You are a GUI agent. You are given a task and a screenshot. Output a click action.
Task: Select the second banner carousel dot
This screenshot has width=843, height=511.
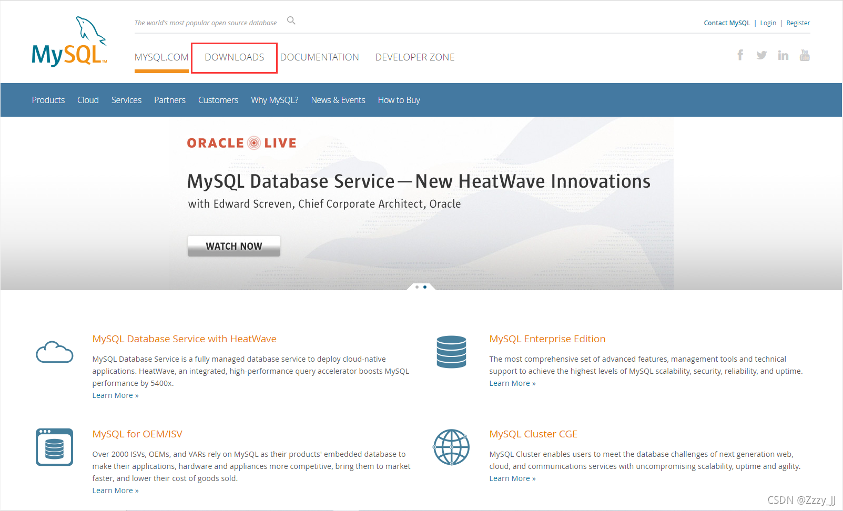(x=425, y=287)
